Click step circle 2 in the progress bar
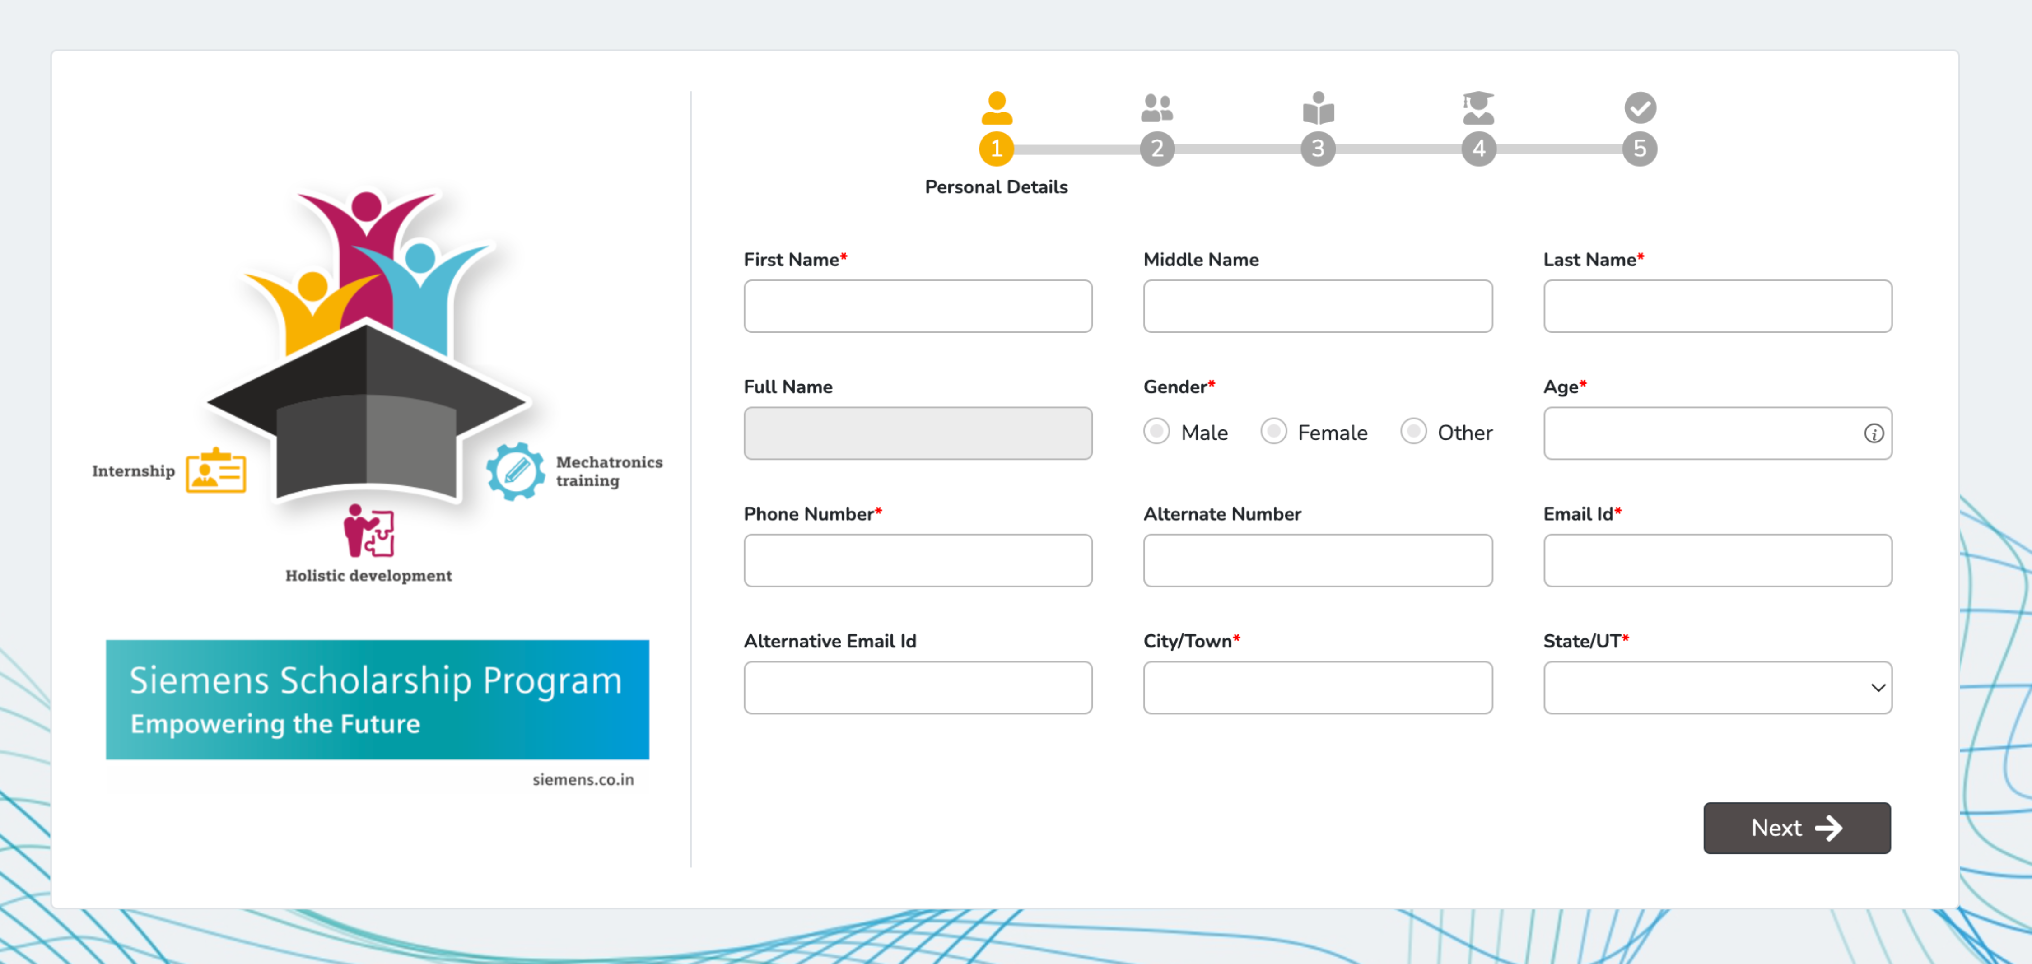Viewport: 2032px width, 964px height. pos(1157,148)
